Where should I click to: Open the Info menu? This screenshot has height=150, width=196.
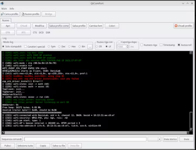click(12, 9)
